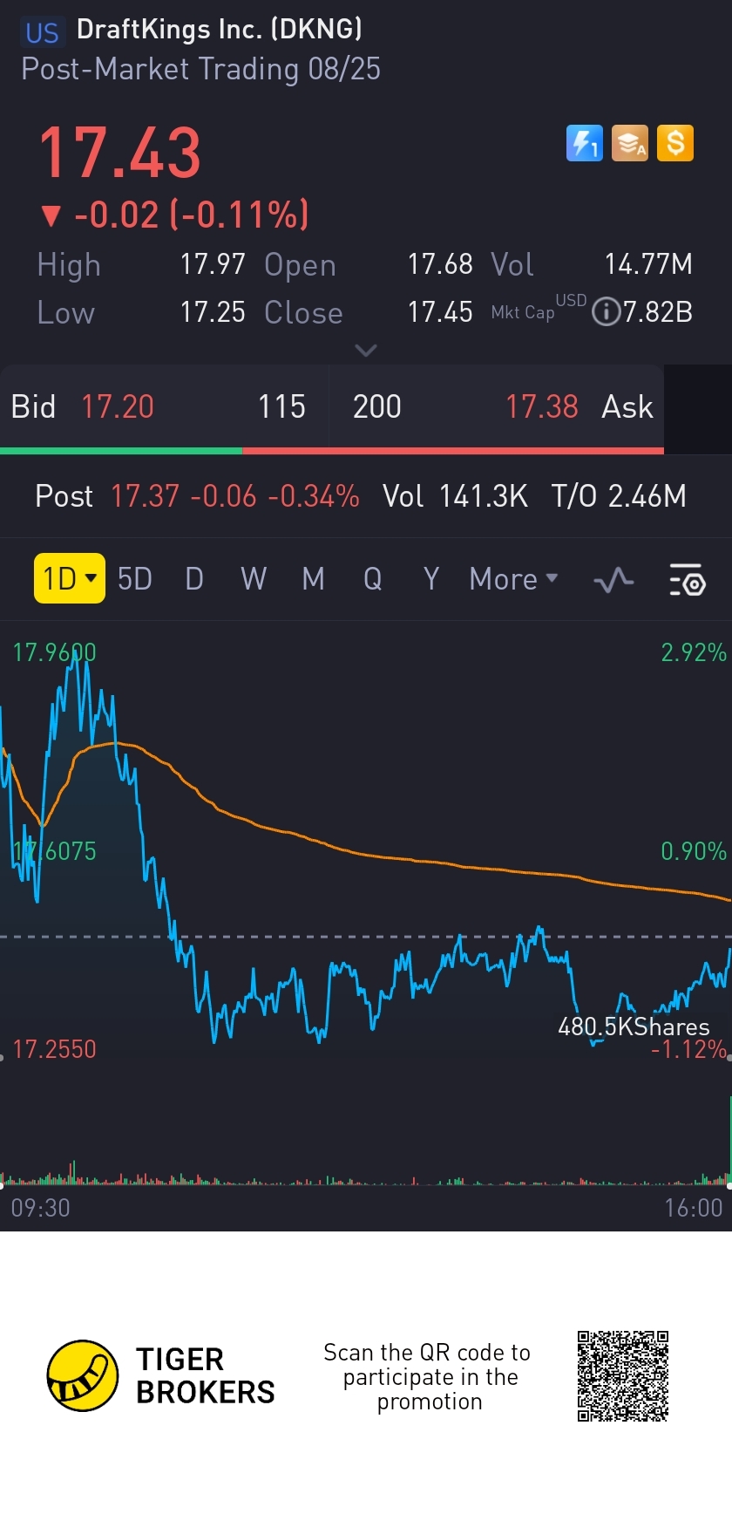The width and height of the screenshot is (732, 1521).
Task: Tap the Low value 17.25
Action: (x=213, y=312)
